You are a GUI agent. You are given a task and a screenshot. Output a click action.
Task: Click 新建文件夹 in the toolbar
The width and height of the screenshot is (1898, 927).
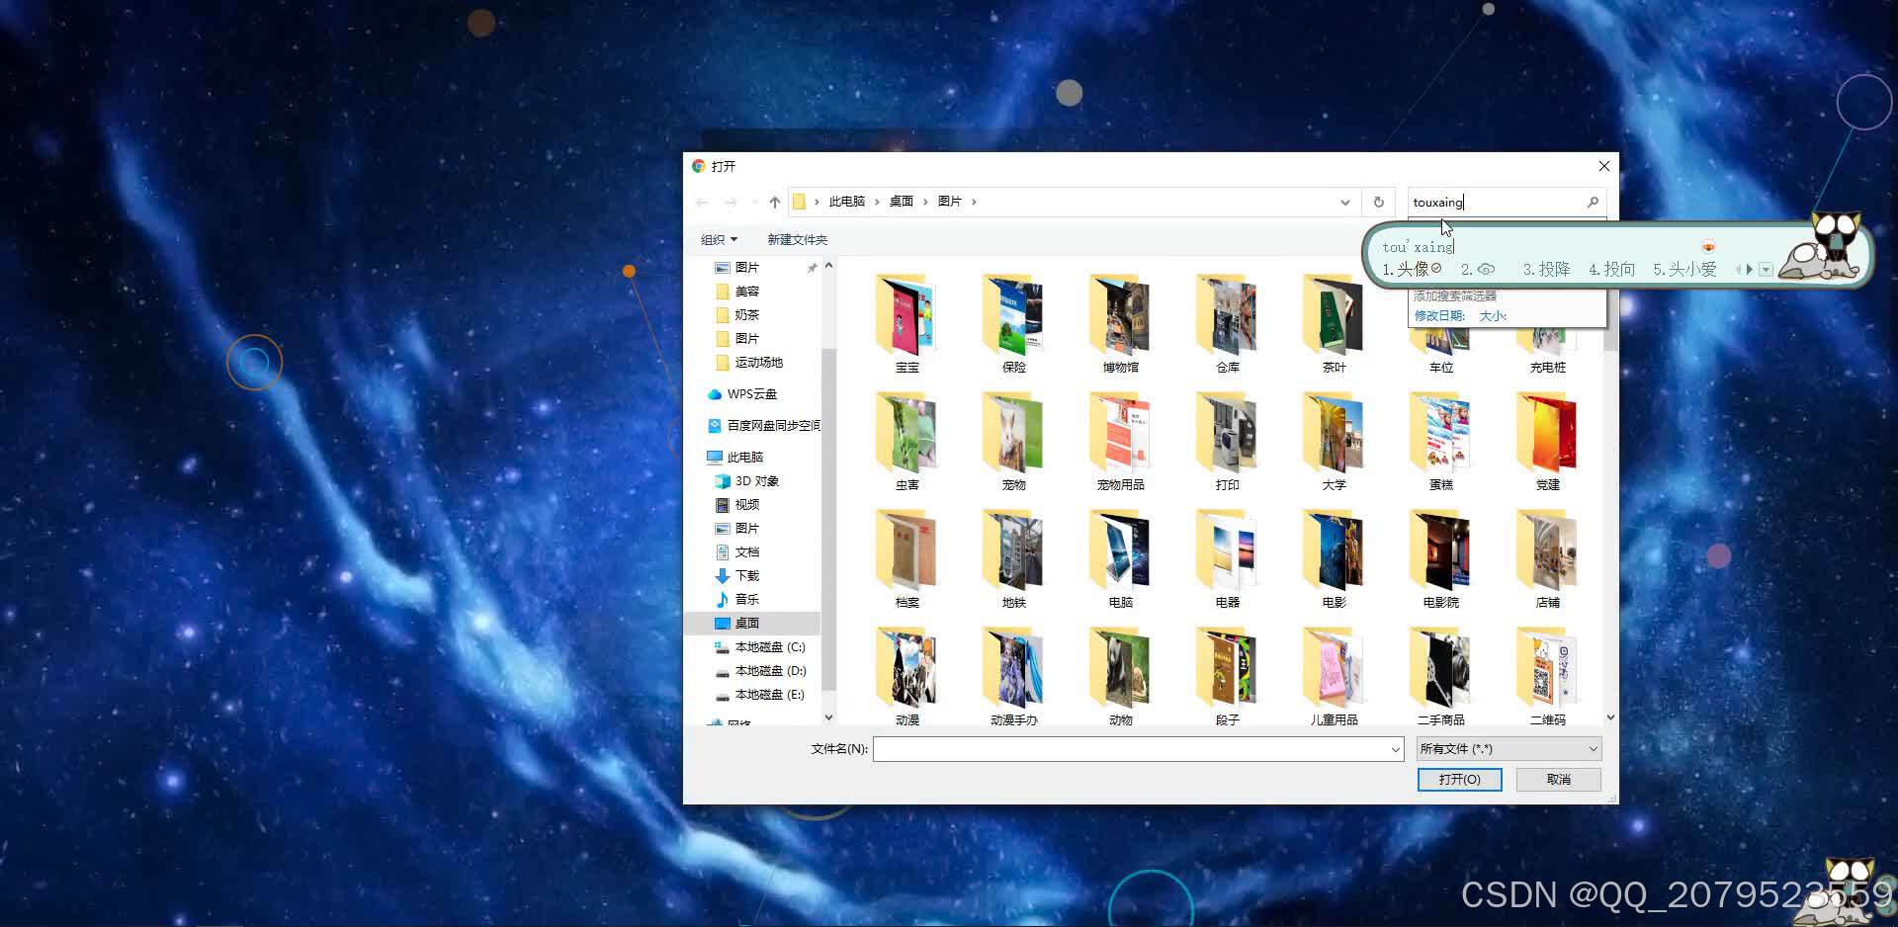click(797, 239)
